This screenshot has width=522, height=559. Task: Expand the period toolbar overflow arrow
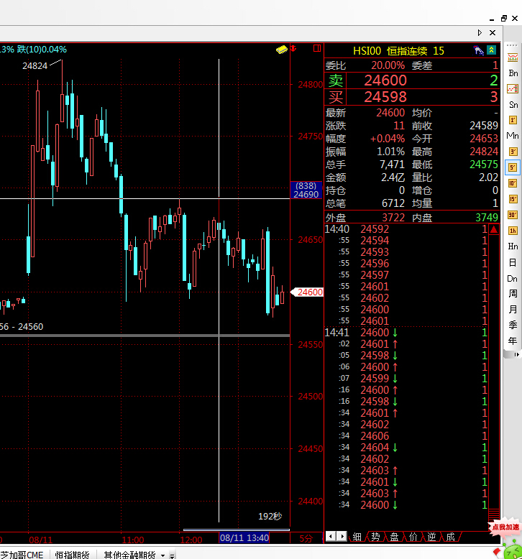click(513, 354)
